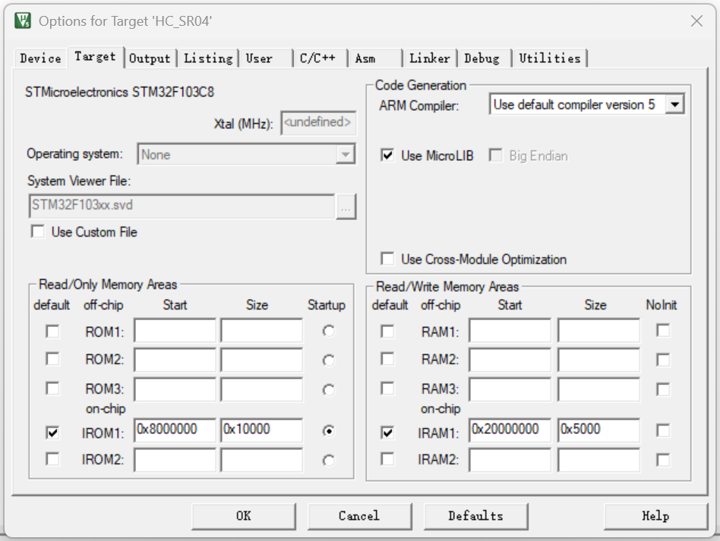Open the Utilities tab
The image size is (720, 541).
coord(550,58)
